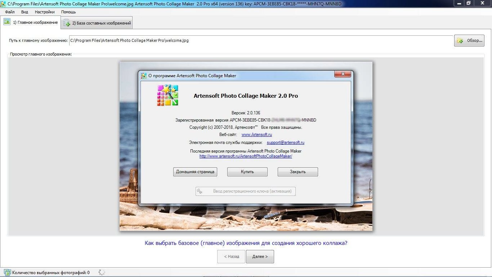Click the Зарегистрированная версия key text
492x277 pixels.
point(246,120)
